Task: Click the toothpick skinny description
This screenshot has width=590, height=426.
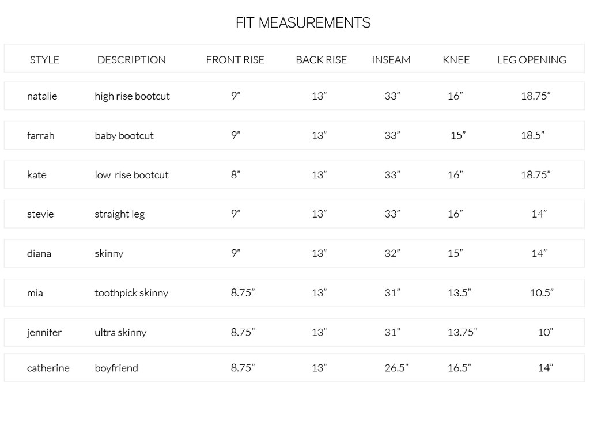Action: coord(131,293)
